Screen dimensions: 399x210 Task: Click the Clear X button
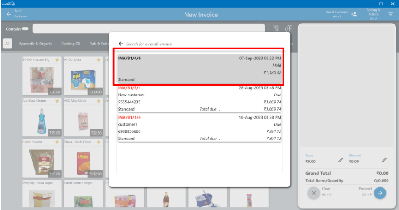click(313, 193)
